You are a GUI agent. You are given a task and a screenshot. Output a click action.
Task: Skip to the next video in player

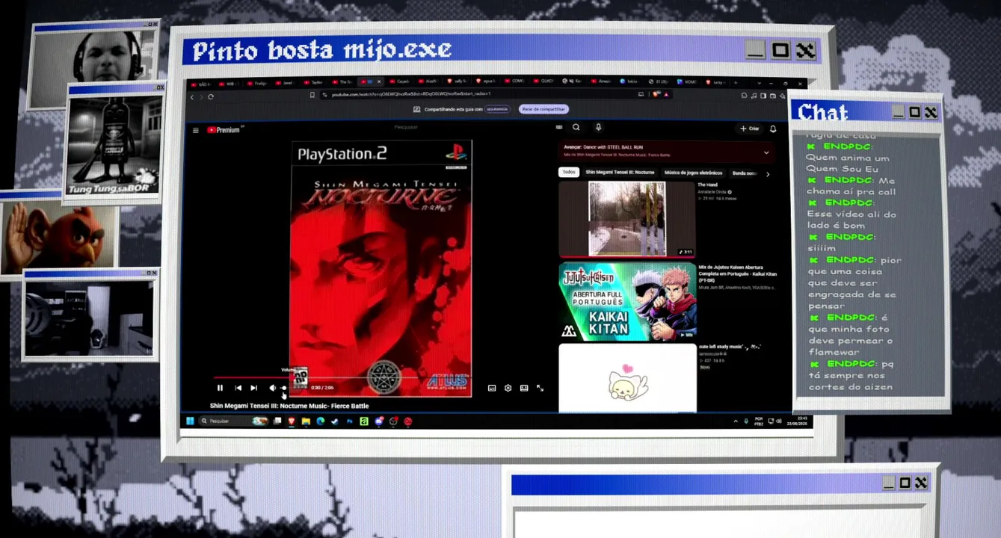pos(253,388)
